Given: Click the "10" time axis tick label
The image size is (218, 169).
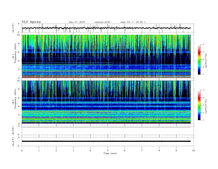Looking at the screenshot, I should [x=194, y=150].
